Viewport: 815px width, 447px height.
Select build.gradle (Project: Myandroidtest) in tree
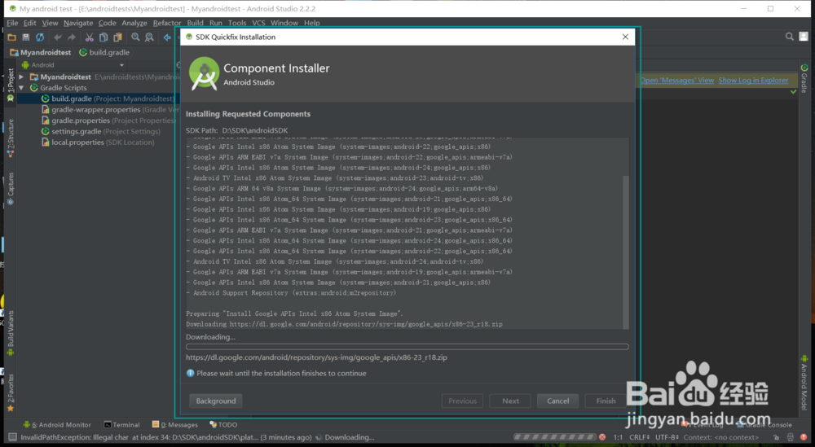pos(108,99)
